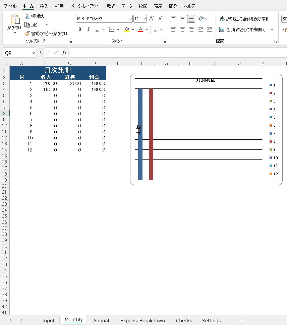Click the Increase Indent icon

click(x=210, y=29)
